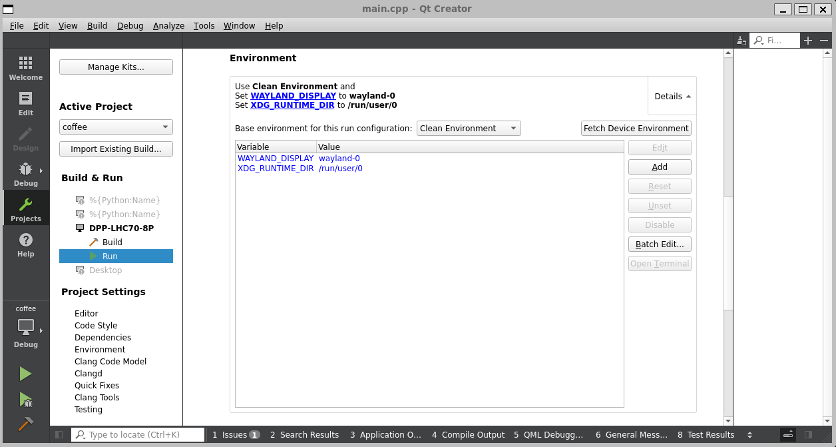Open the Clean Environment base dropdown
The height and width of the screenshot is (447, 836).
pos(469,129)
